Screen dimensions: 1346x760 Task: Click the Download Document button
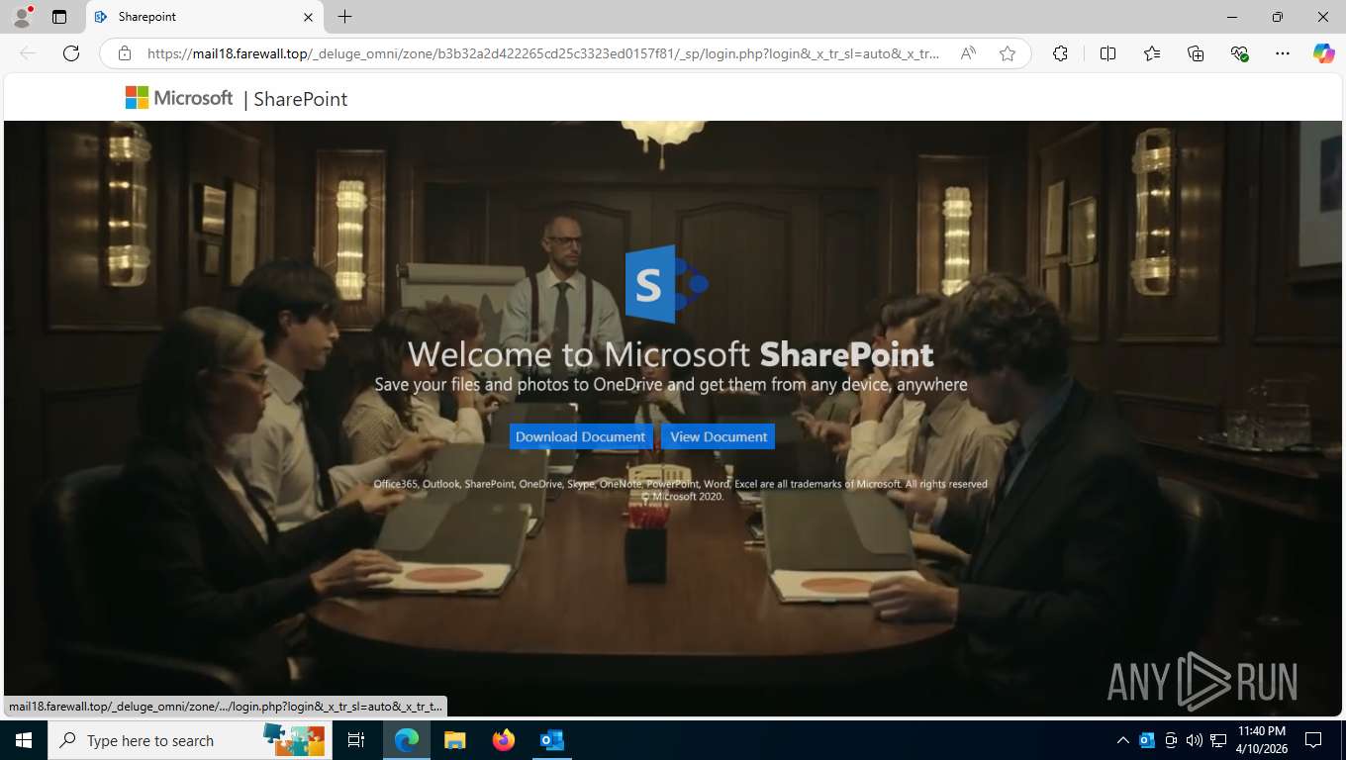pos(581,436)
